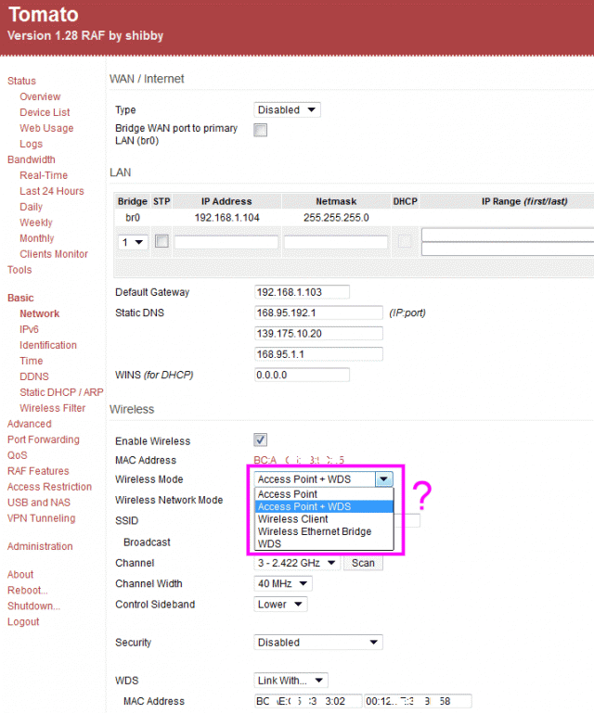Click the new bridge Netmask input field

(336, 242)
